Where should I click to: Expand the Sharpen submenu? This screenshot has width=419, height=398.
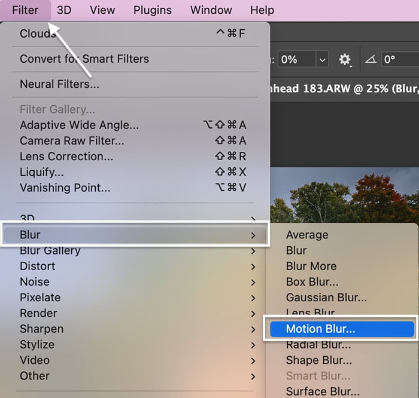[135, 329]
